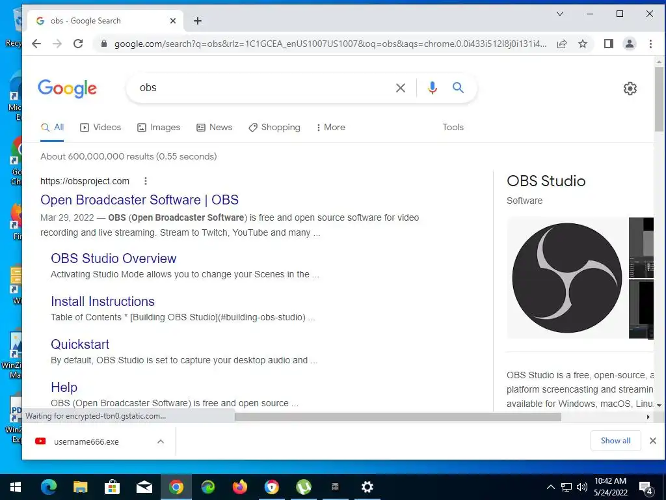Open the Help sitelink
666x500 pixels.
[x=64, y=387]
